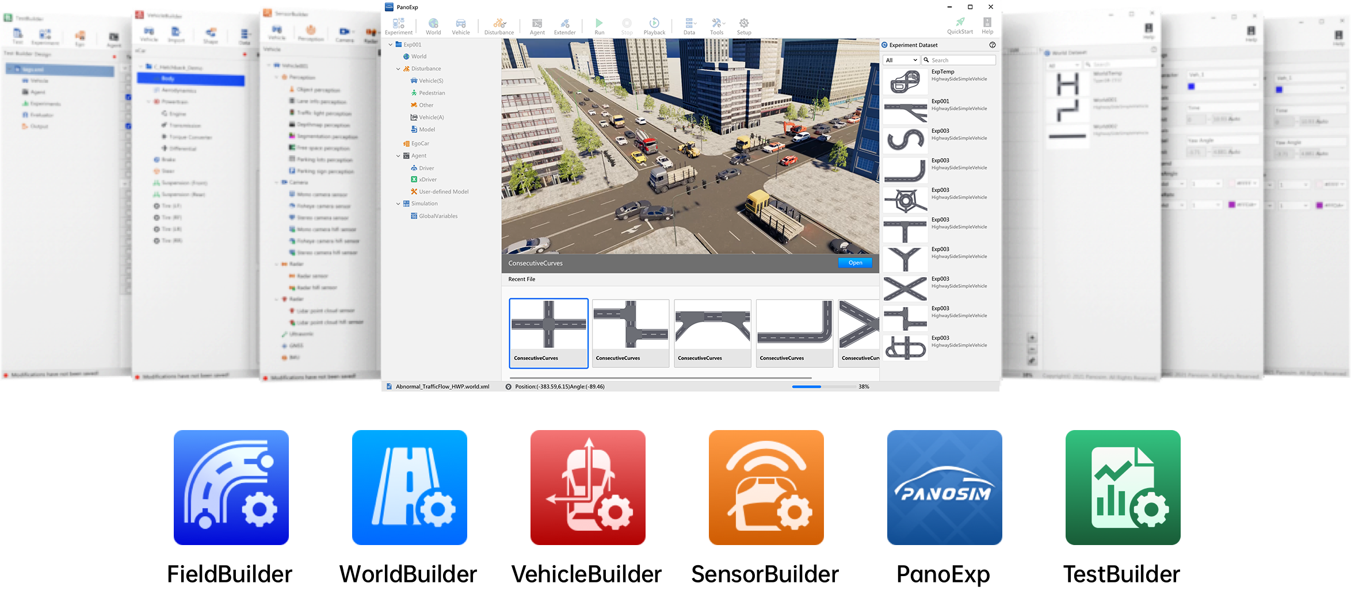This screenshot has width=1351, height=606.
Task: Open the PanoSim blue car logo icon
Action: coord(944,488)
